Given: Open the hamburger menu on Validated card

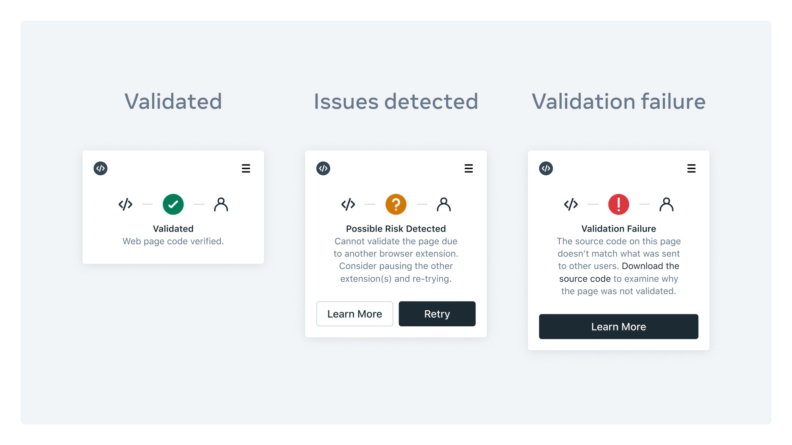Looking at the screenshot, I should coord(245,169).
